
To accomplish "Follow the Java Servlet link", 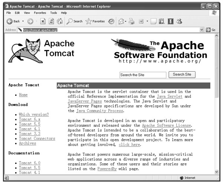I will coord(169,97).
